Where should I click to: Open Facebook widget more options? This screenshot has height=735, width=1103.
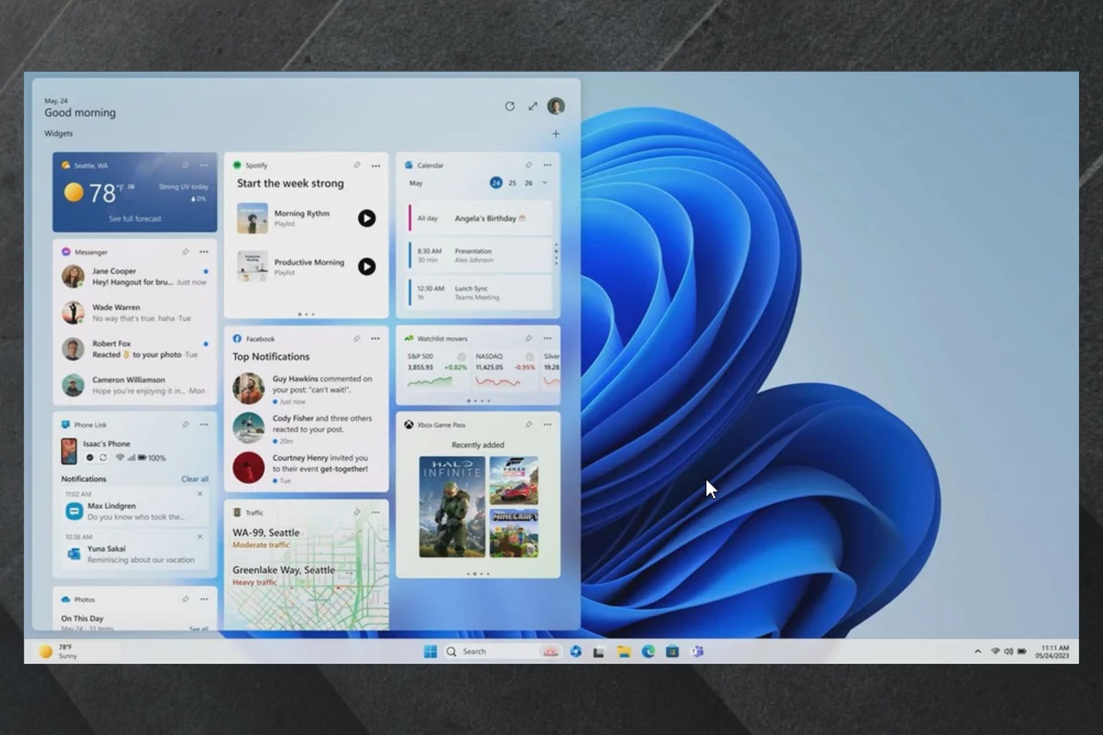(x=375, y=339)
